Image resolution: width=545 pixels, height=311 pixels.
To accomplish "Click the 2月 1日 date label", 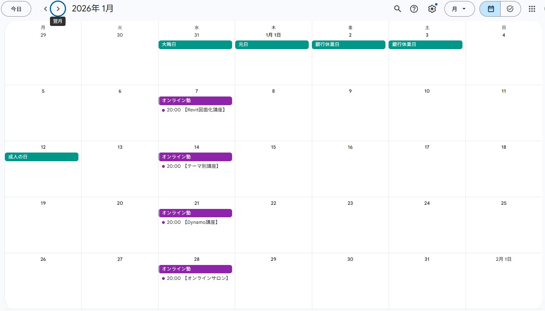I will (503, 259).
